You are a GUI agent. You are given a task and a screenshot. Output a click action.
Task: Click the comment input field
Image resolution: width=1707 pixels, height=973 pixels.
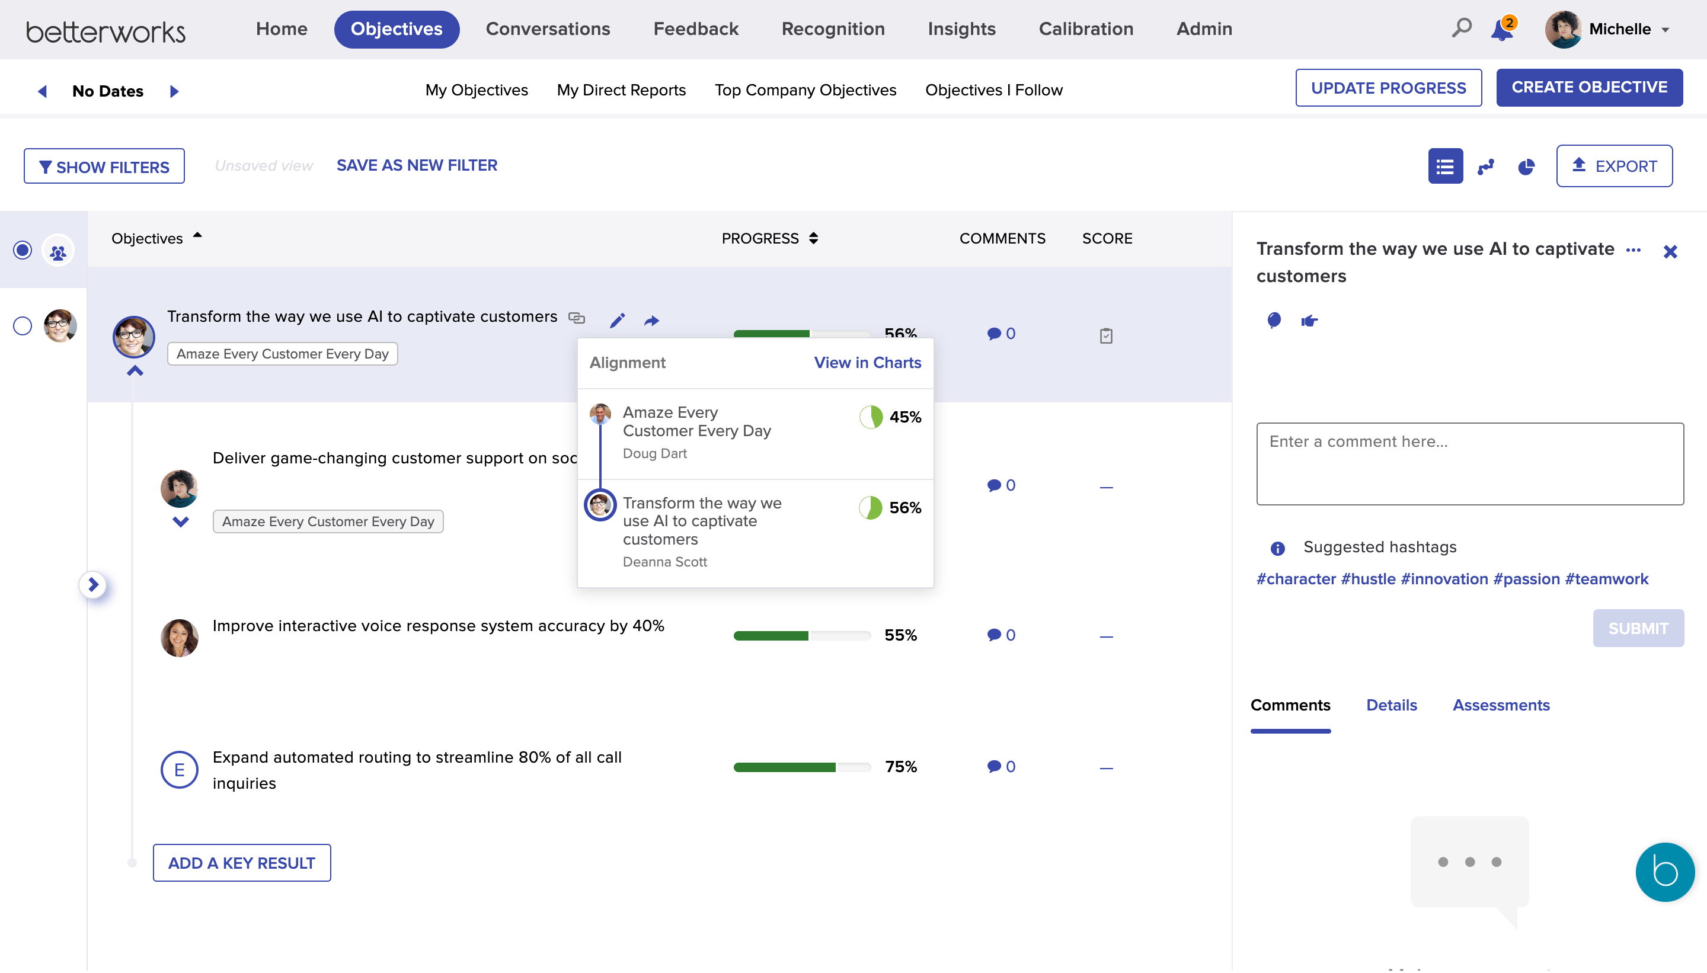pos(1470,464)
